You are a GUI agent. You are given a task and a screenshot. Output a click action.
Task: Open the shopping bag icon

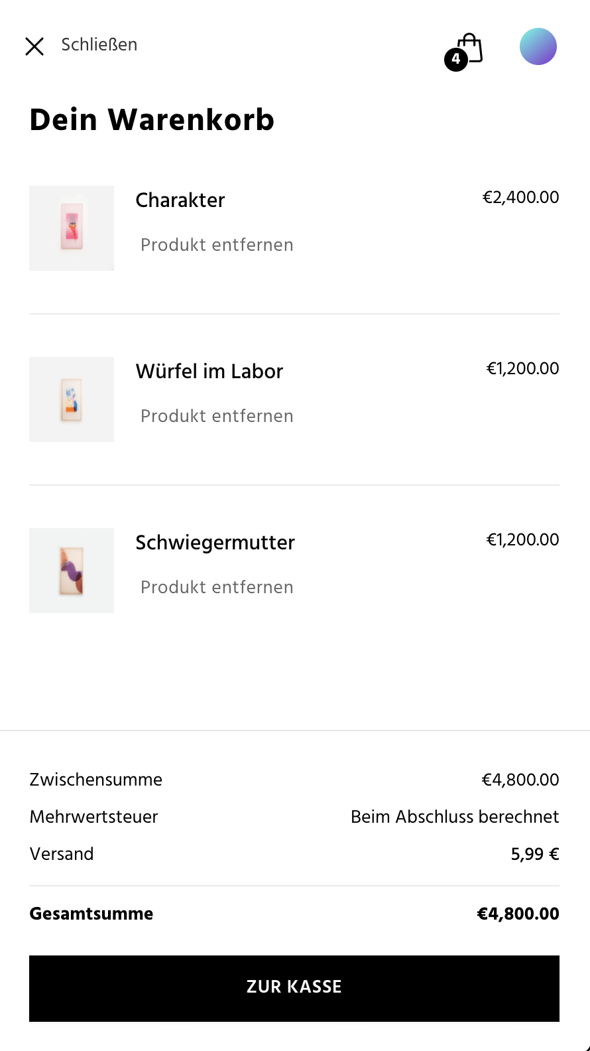471,46
